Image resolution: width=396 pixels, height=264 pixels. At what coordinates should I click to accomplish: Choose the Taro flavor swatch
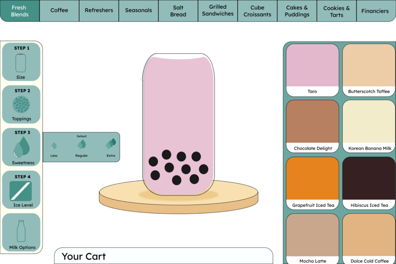(312, 70)
